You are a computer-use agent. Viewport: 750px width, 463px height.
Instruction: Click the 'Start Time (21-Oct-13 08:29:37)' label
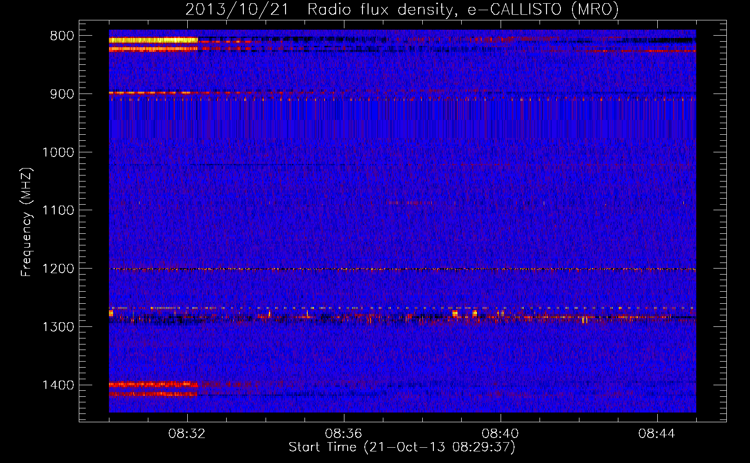[402, 447]
